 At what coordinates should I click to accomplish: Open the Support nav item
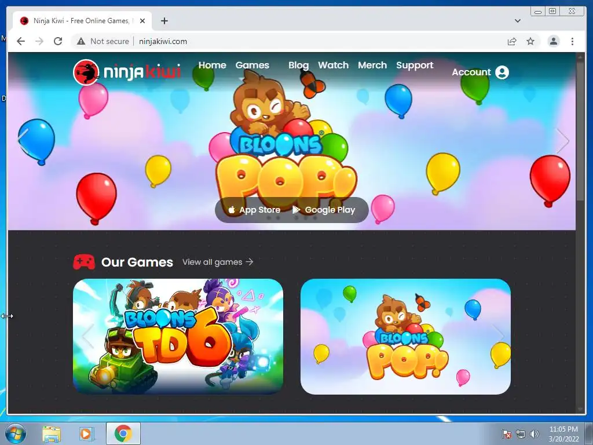coord(415,65)
